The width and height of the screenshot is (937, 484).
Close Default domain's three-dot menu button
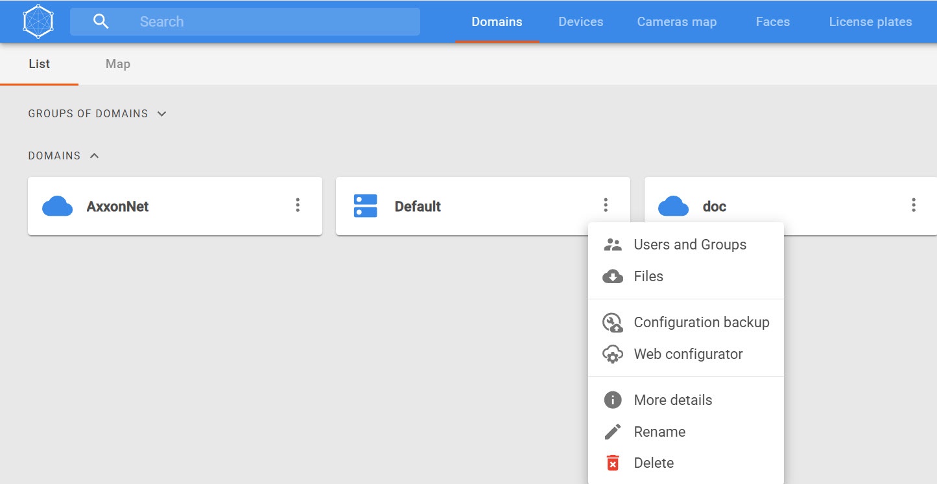606,205
